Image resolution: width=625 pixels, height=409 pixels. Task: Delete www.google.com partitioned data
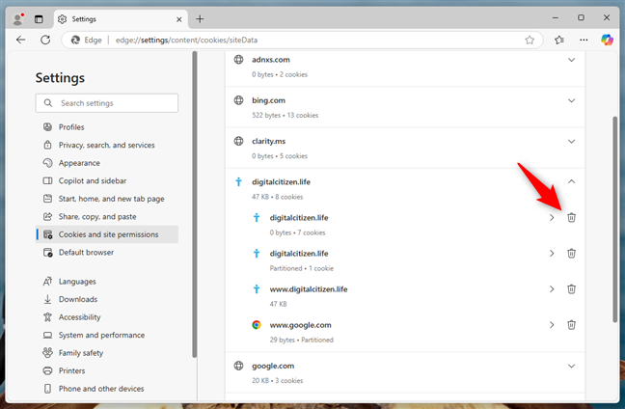[571, 325]
